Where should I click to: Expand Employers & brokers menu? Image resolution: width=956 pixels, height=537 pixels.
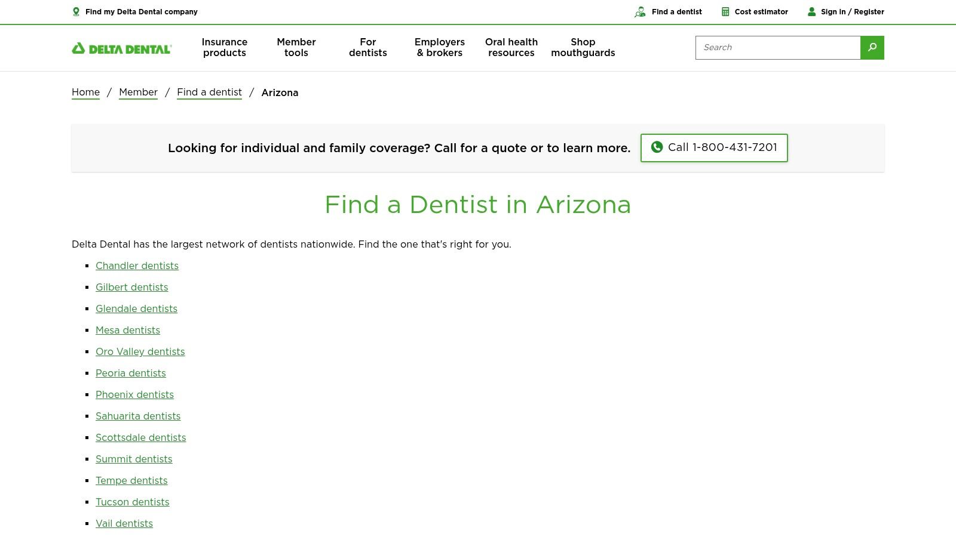(440, 48)
